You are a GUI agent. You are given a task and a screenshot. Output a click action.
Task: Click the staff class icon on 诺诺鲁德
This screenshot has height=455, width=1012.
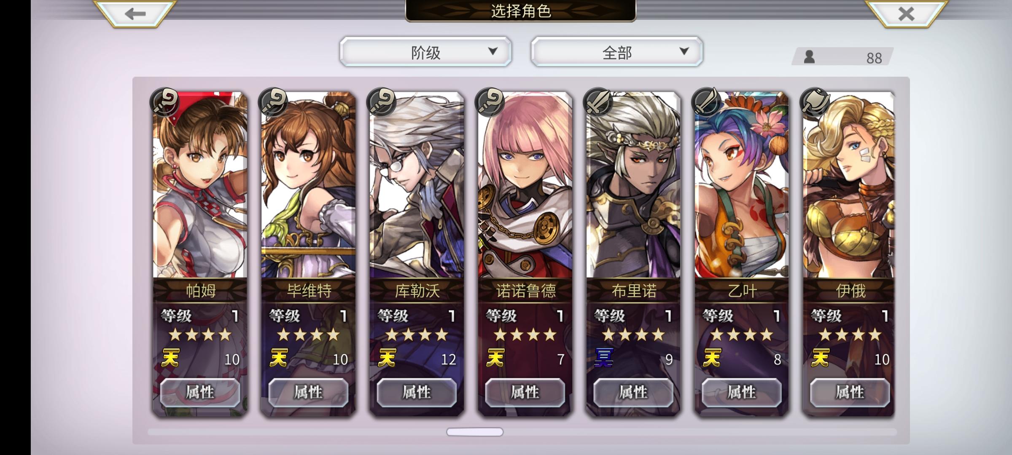coord(490,102)
